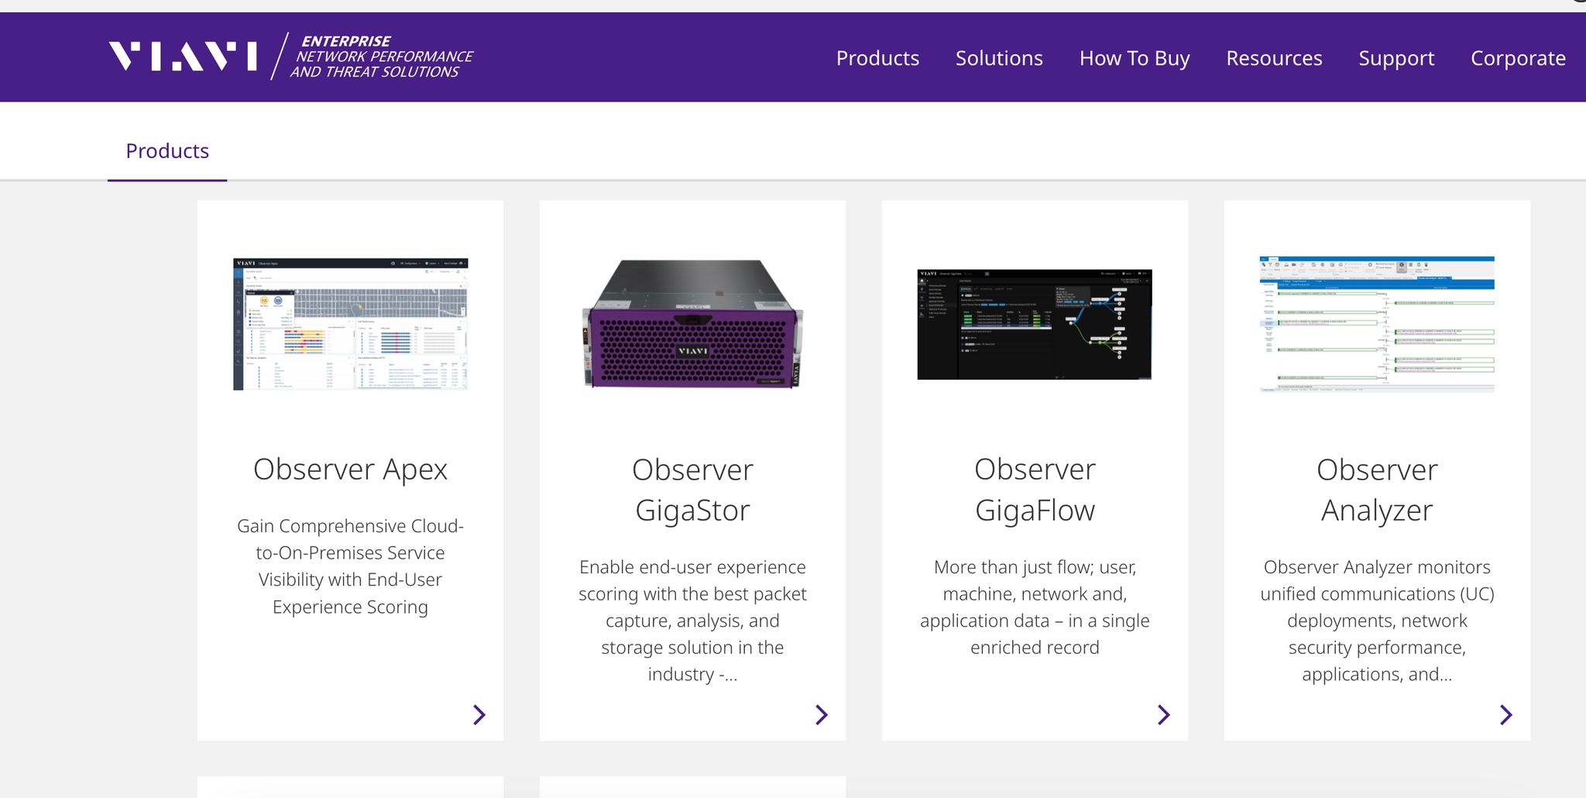Select the Products tab below the header
1586x798 pixels.
coord(167,151)
